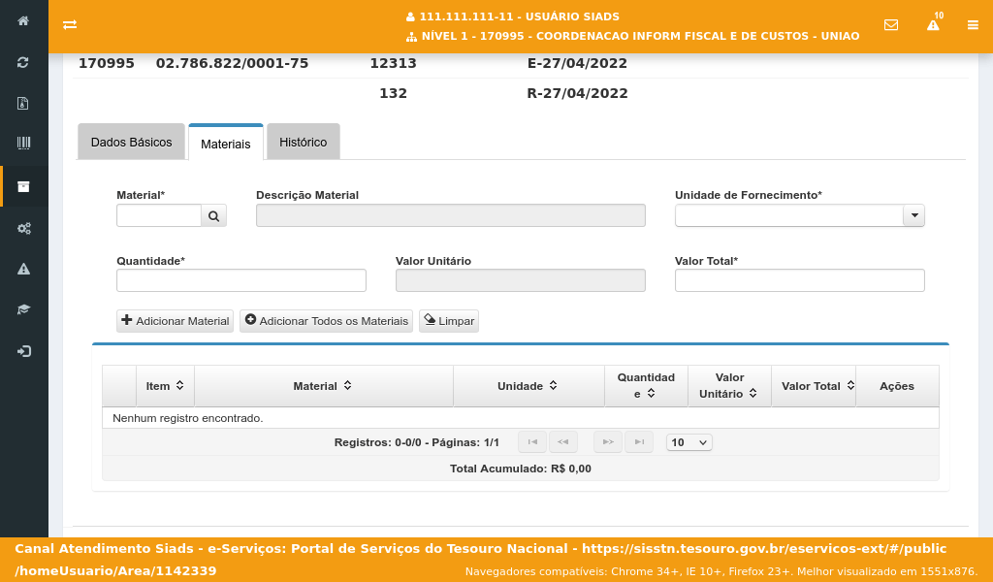Click the Material code input field
Image resolution: width=993 pixels, height=582 pixels.
159,216
